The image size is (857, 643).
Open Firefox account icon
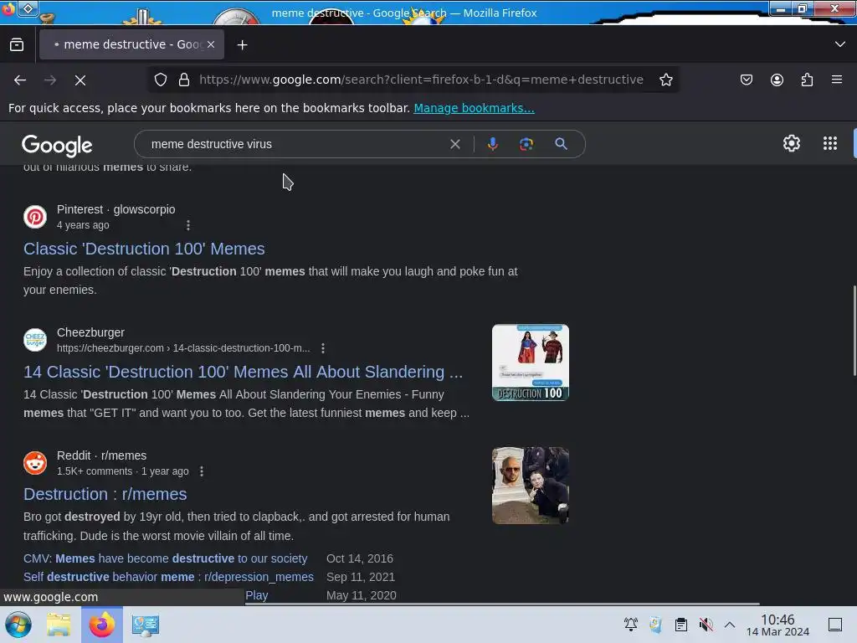[777, 80]
